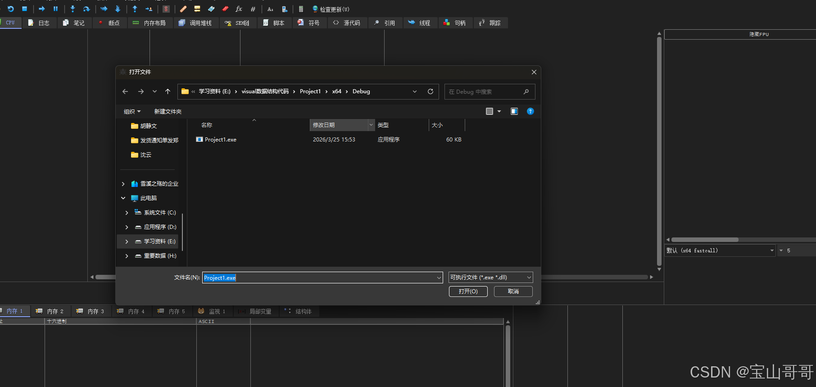Refresh the Debug folder listing
Image resolution: width=816 pixels, height=387 pixels.
pyautogui.click(x=431, y=91)
